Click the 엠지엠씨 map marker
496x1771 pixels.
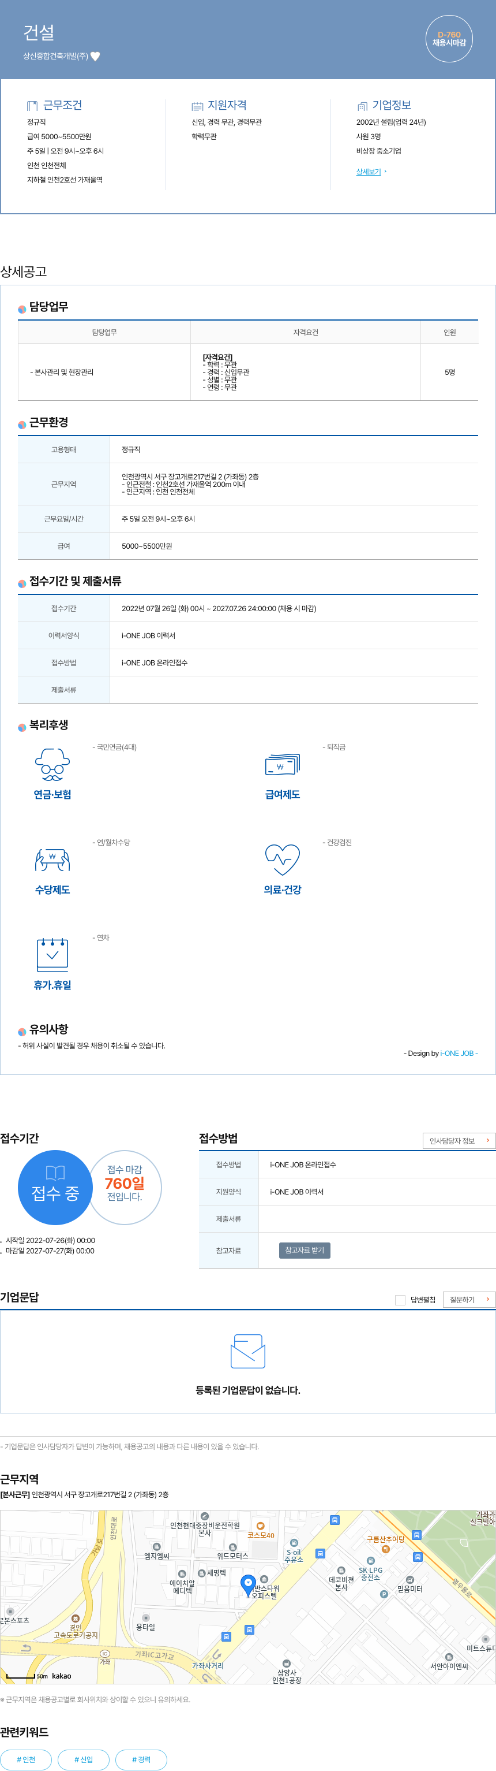156,1546
